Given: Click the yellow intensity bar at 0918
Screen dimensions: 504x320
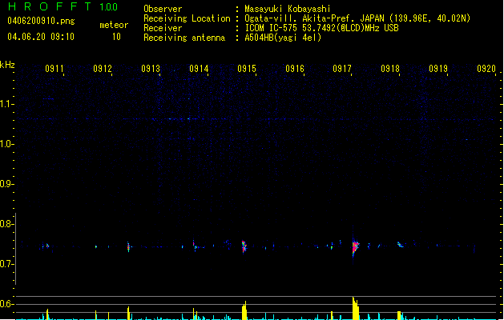Looking at the screenshot, I should tap(399, 315).
